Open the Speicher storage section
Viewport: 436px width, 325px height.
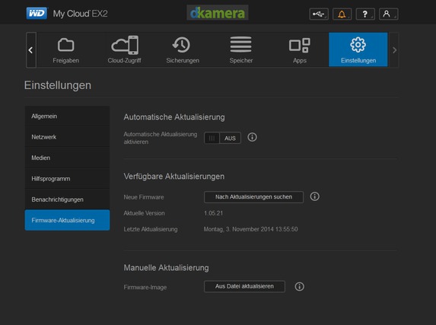[x=241, y=49]
